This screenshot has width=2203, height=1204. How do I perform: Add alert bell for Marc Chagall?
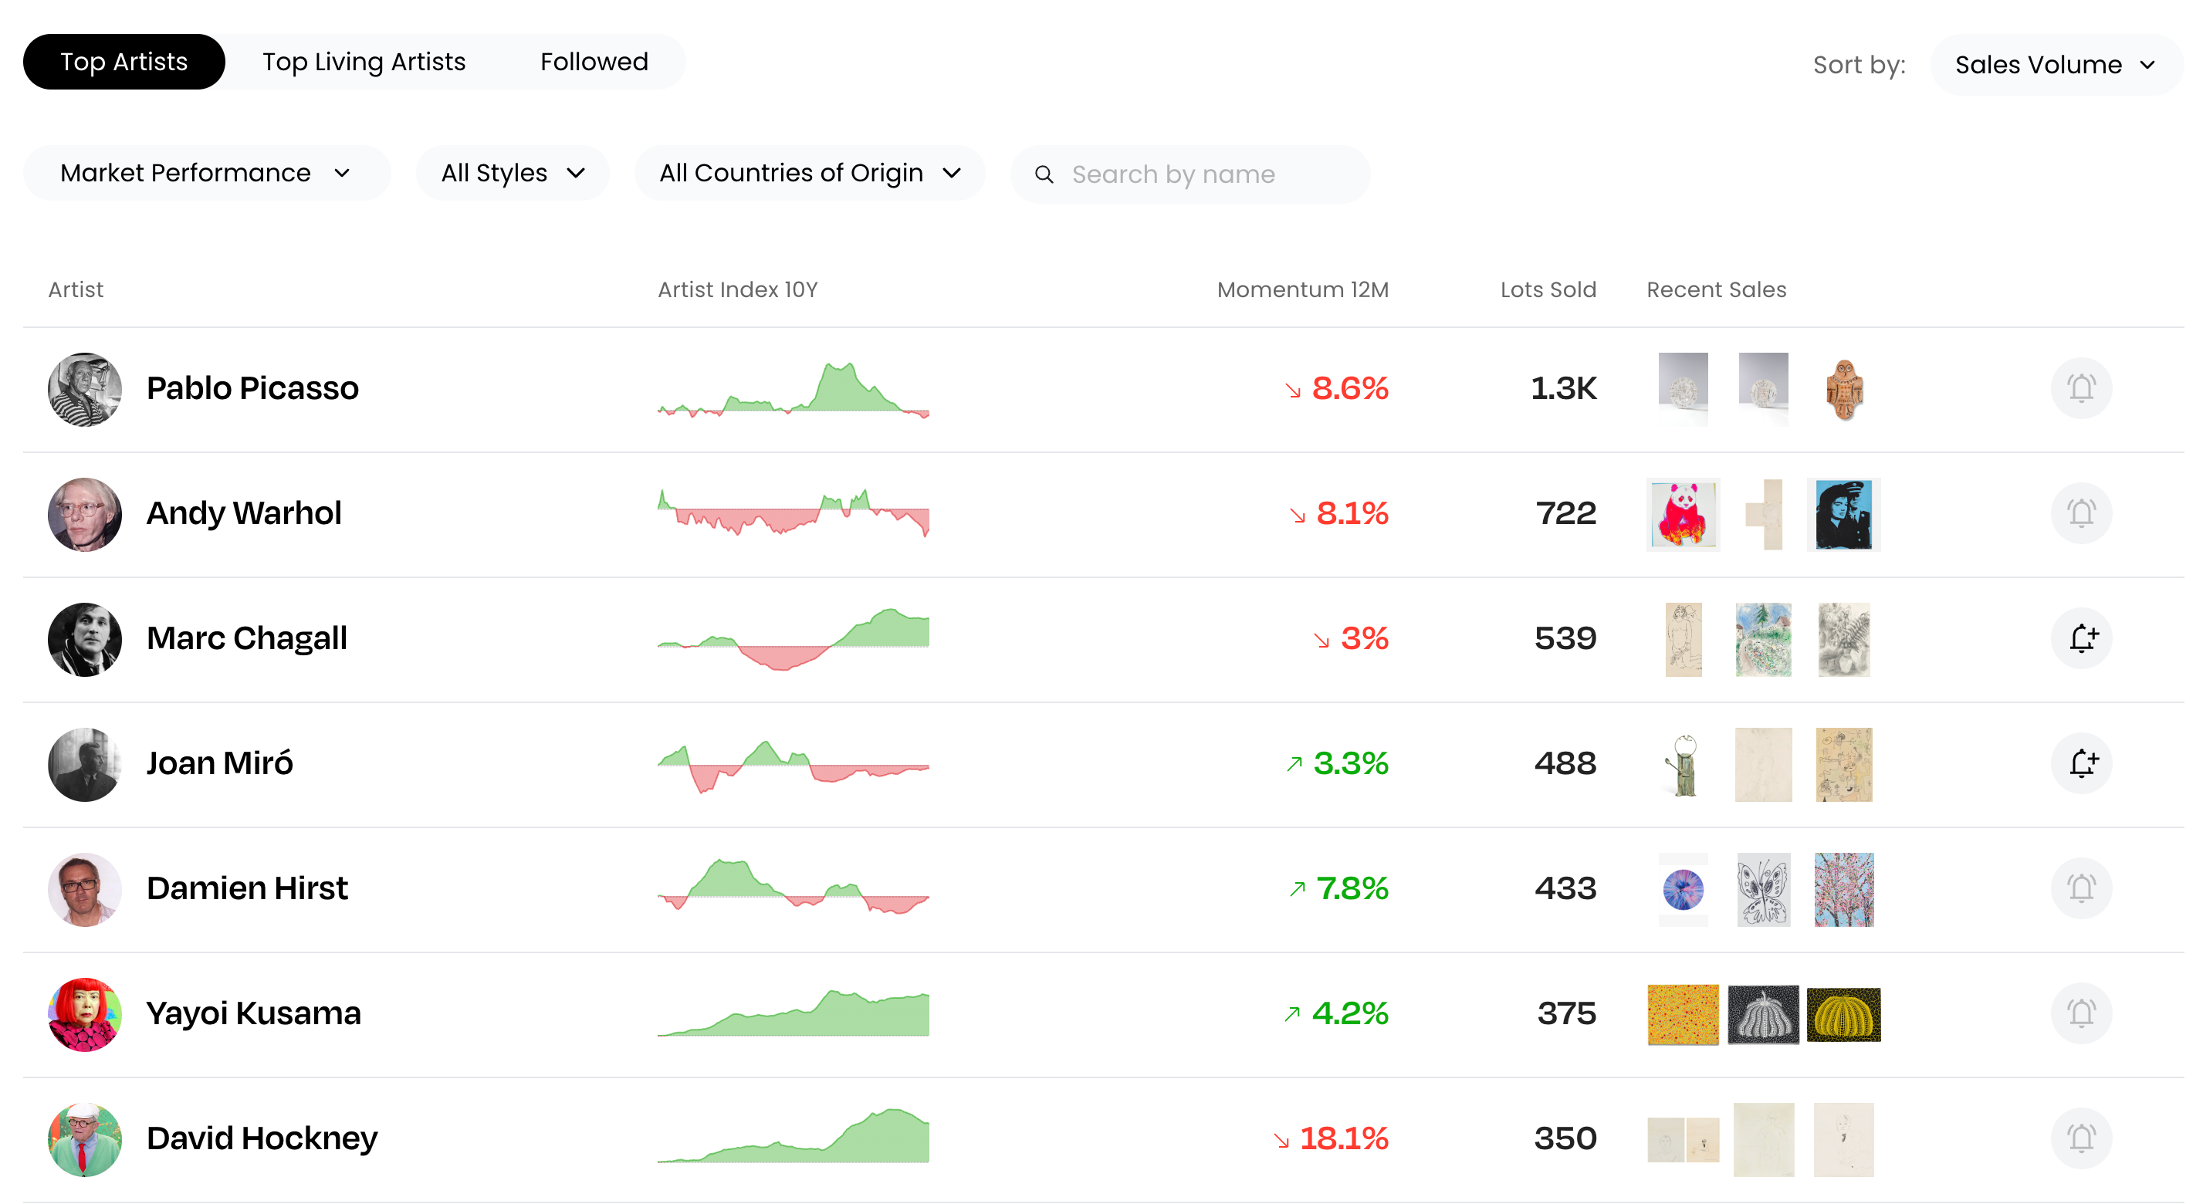point(2081,638)
